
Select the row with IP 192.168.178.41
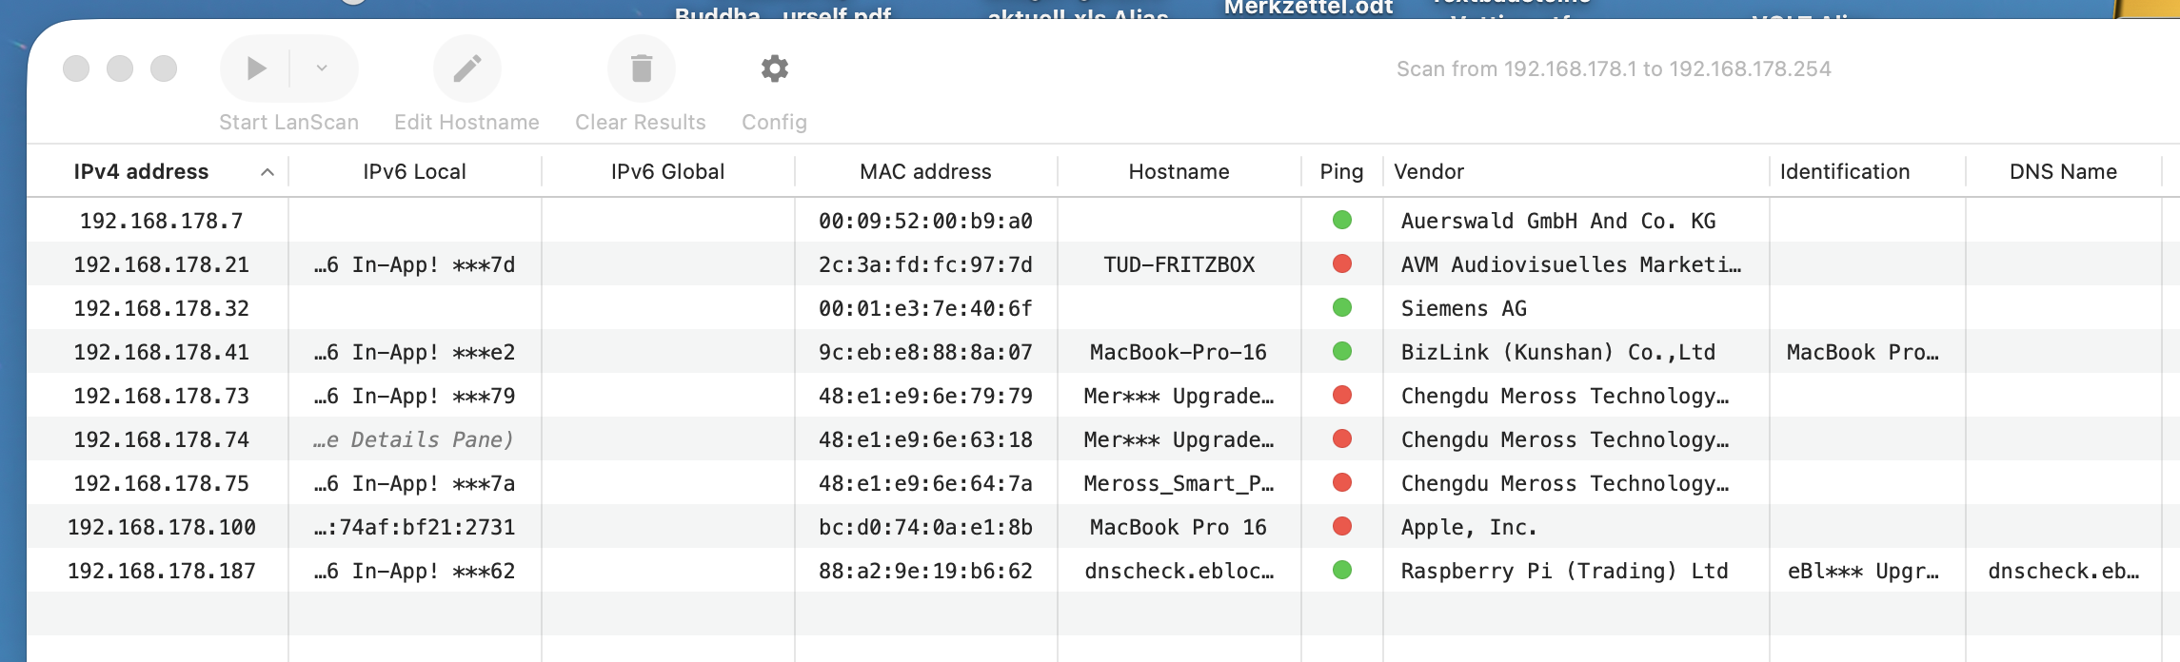(162, 353)
